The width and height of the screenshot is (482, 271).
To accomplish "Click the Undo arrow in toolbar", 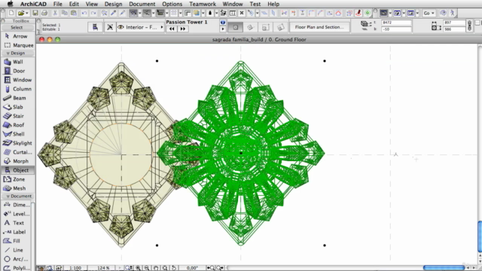I will pos(84,13).
